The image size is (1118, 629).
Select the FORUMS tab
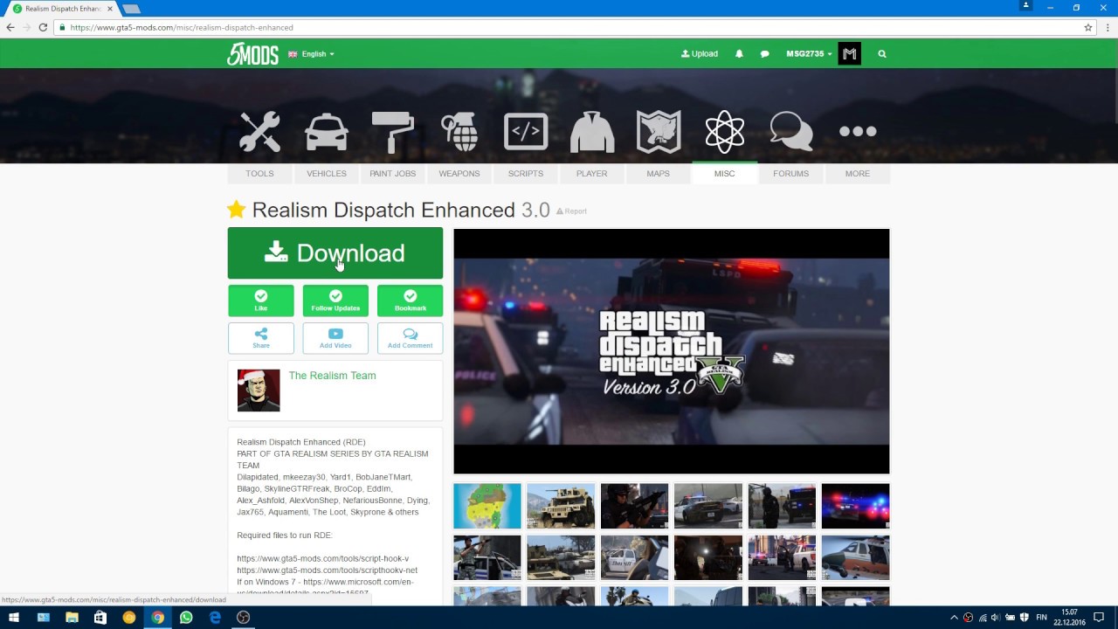[791, 174]
